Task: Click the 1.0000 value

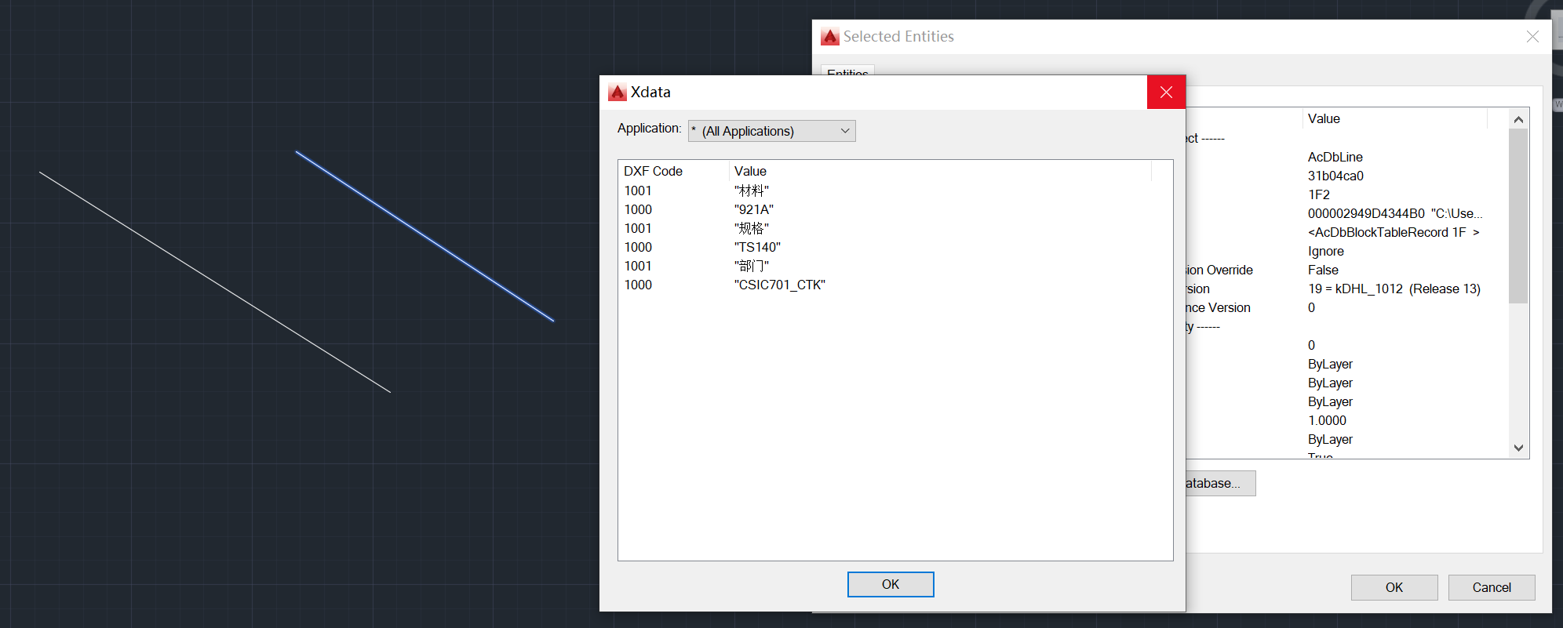Action: [1327, 420]
